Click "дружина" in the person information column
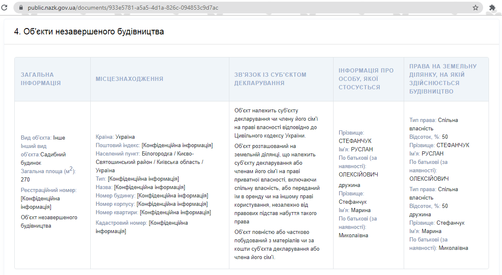 [350, 185]
